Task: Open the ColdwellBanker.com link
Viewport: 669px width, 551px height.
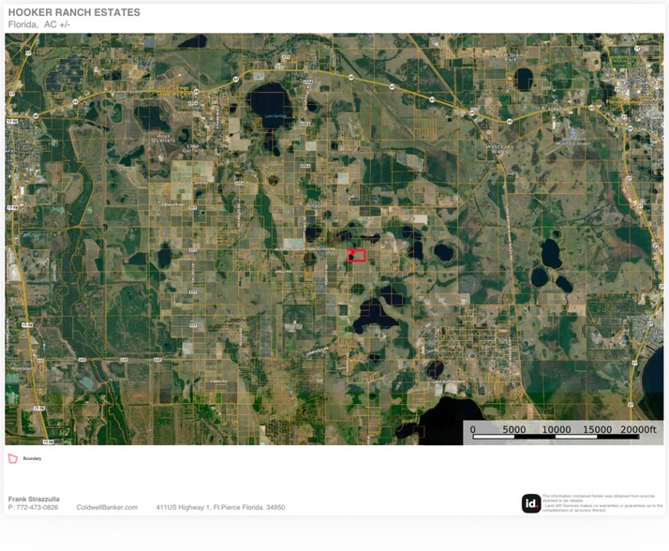Action: point(107,507)
